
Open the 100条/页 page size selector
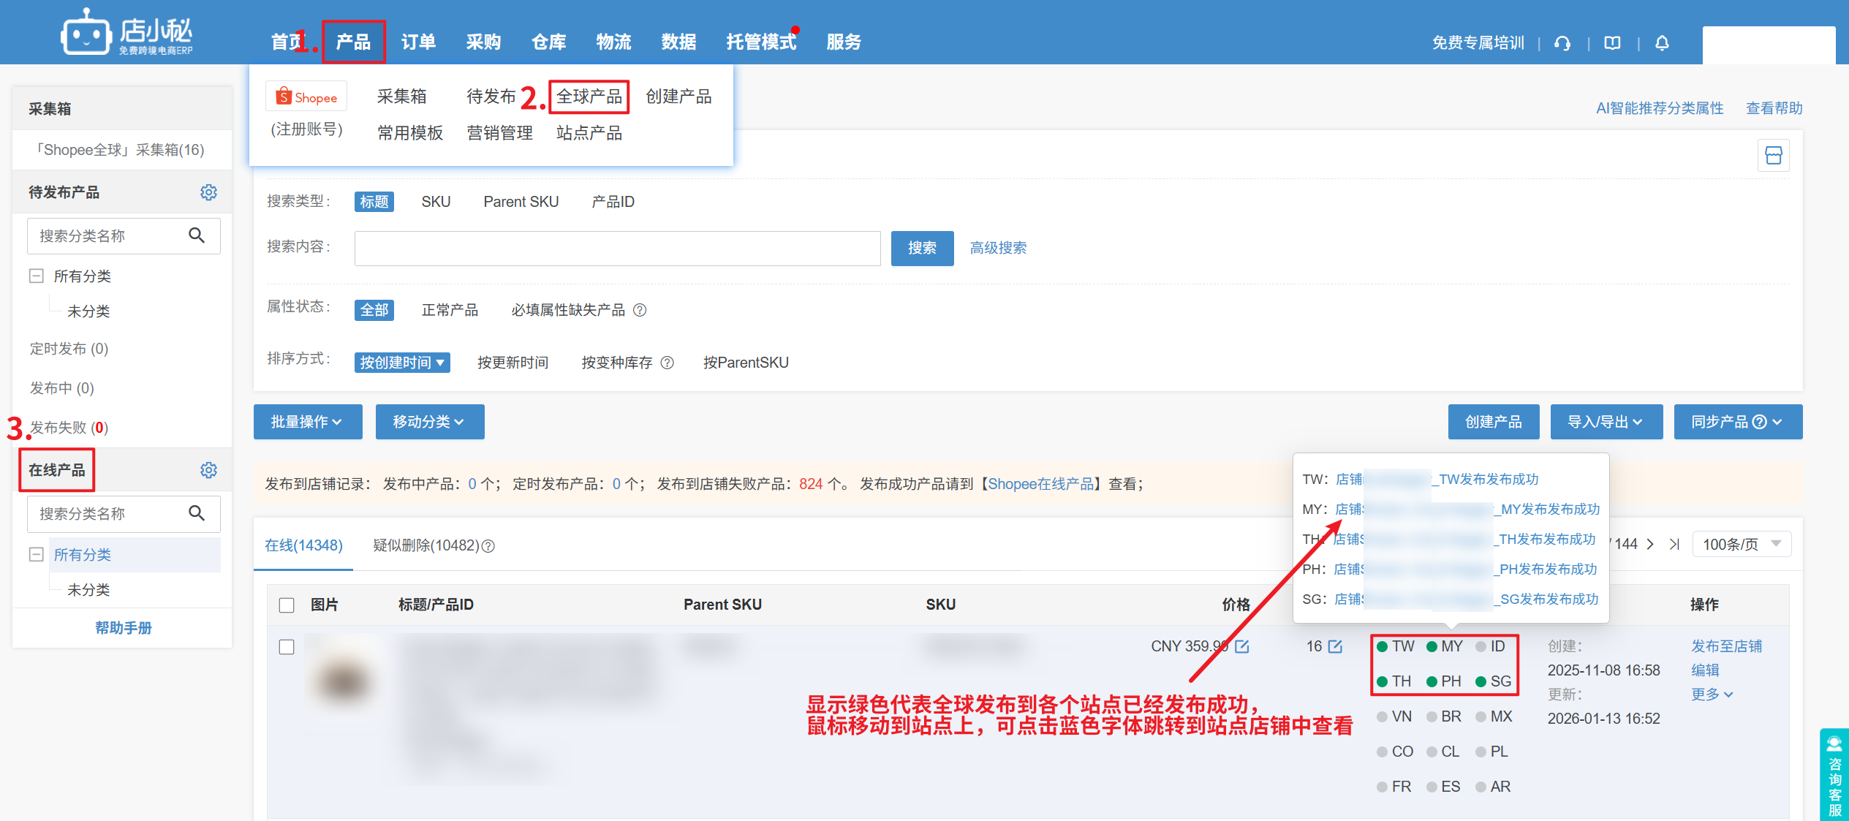[1741, 544]
